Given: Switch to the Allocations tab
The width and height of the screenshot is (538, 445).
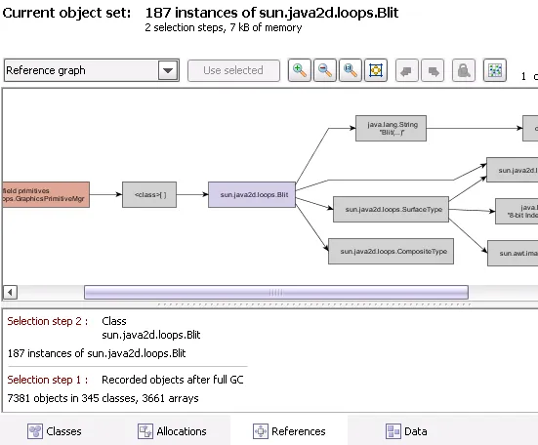Looking at the screenshot, I should [x=172, y=431].
